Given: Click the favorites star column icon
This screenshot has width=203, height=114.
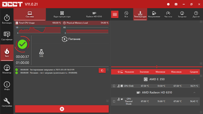Looking at the screenshot, I should (x=119, y=72).
